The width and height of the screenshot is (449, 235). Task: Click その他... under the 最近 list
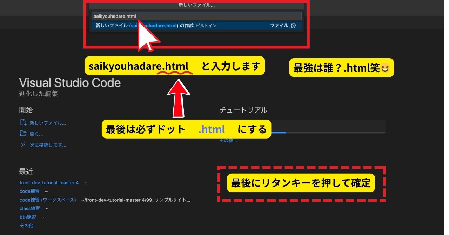pyautogui.click(x=28, y=226)
